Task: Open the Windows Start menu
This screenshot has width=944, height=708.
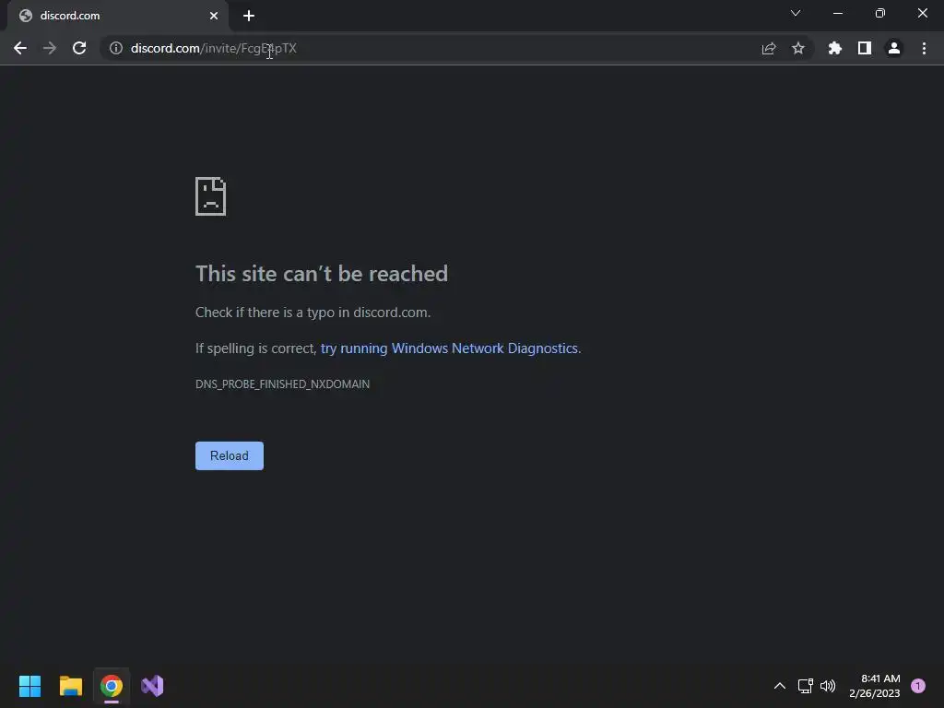Action: pyautogui.click(x=29, y=686)
